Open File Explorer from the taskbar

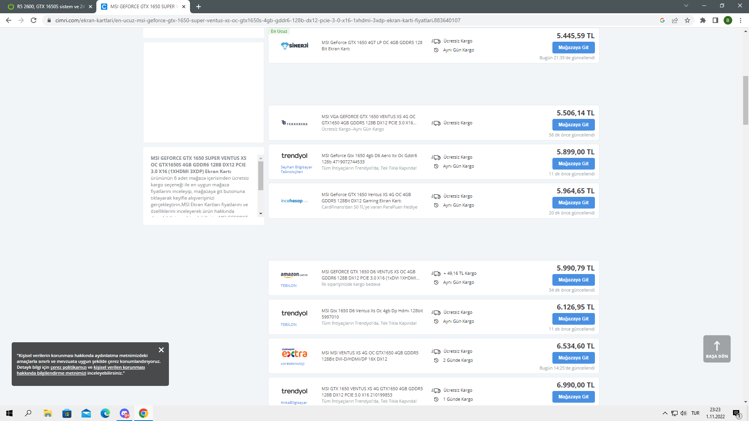(48, 413)
